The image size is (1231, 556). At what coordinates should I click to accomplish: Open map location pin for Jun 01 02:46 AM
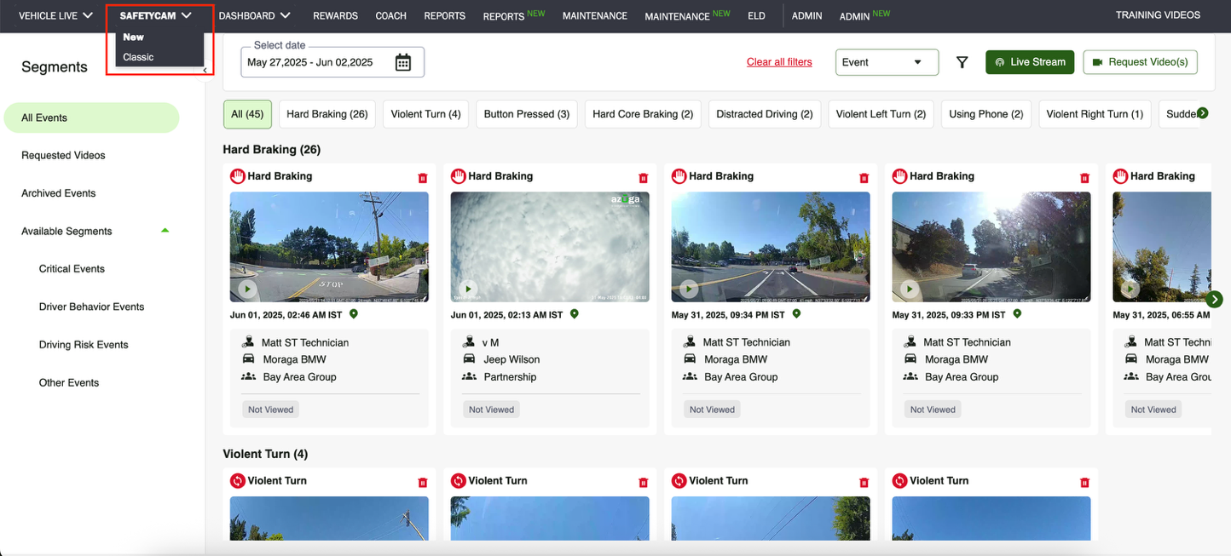pyautogui.click(x=354, y=314)
